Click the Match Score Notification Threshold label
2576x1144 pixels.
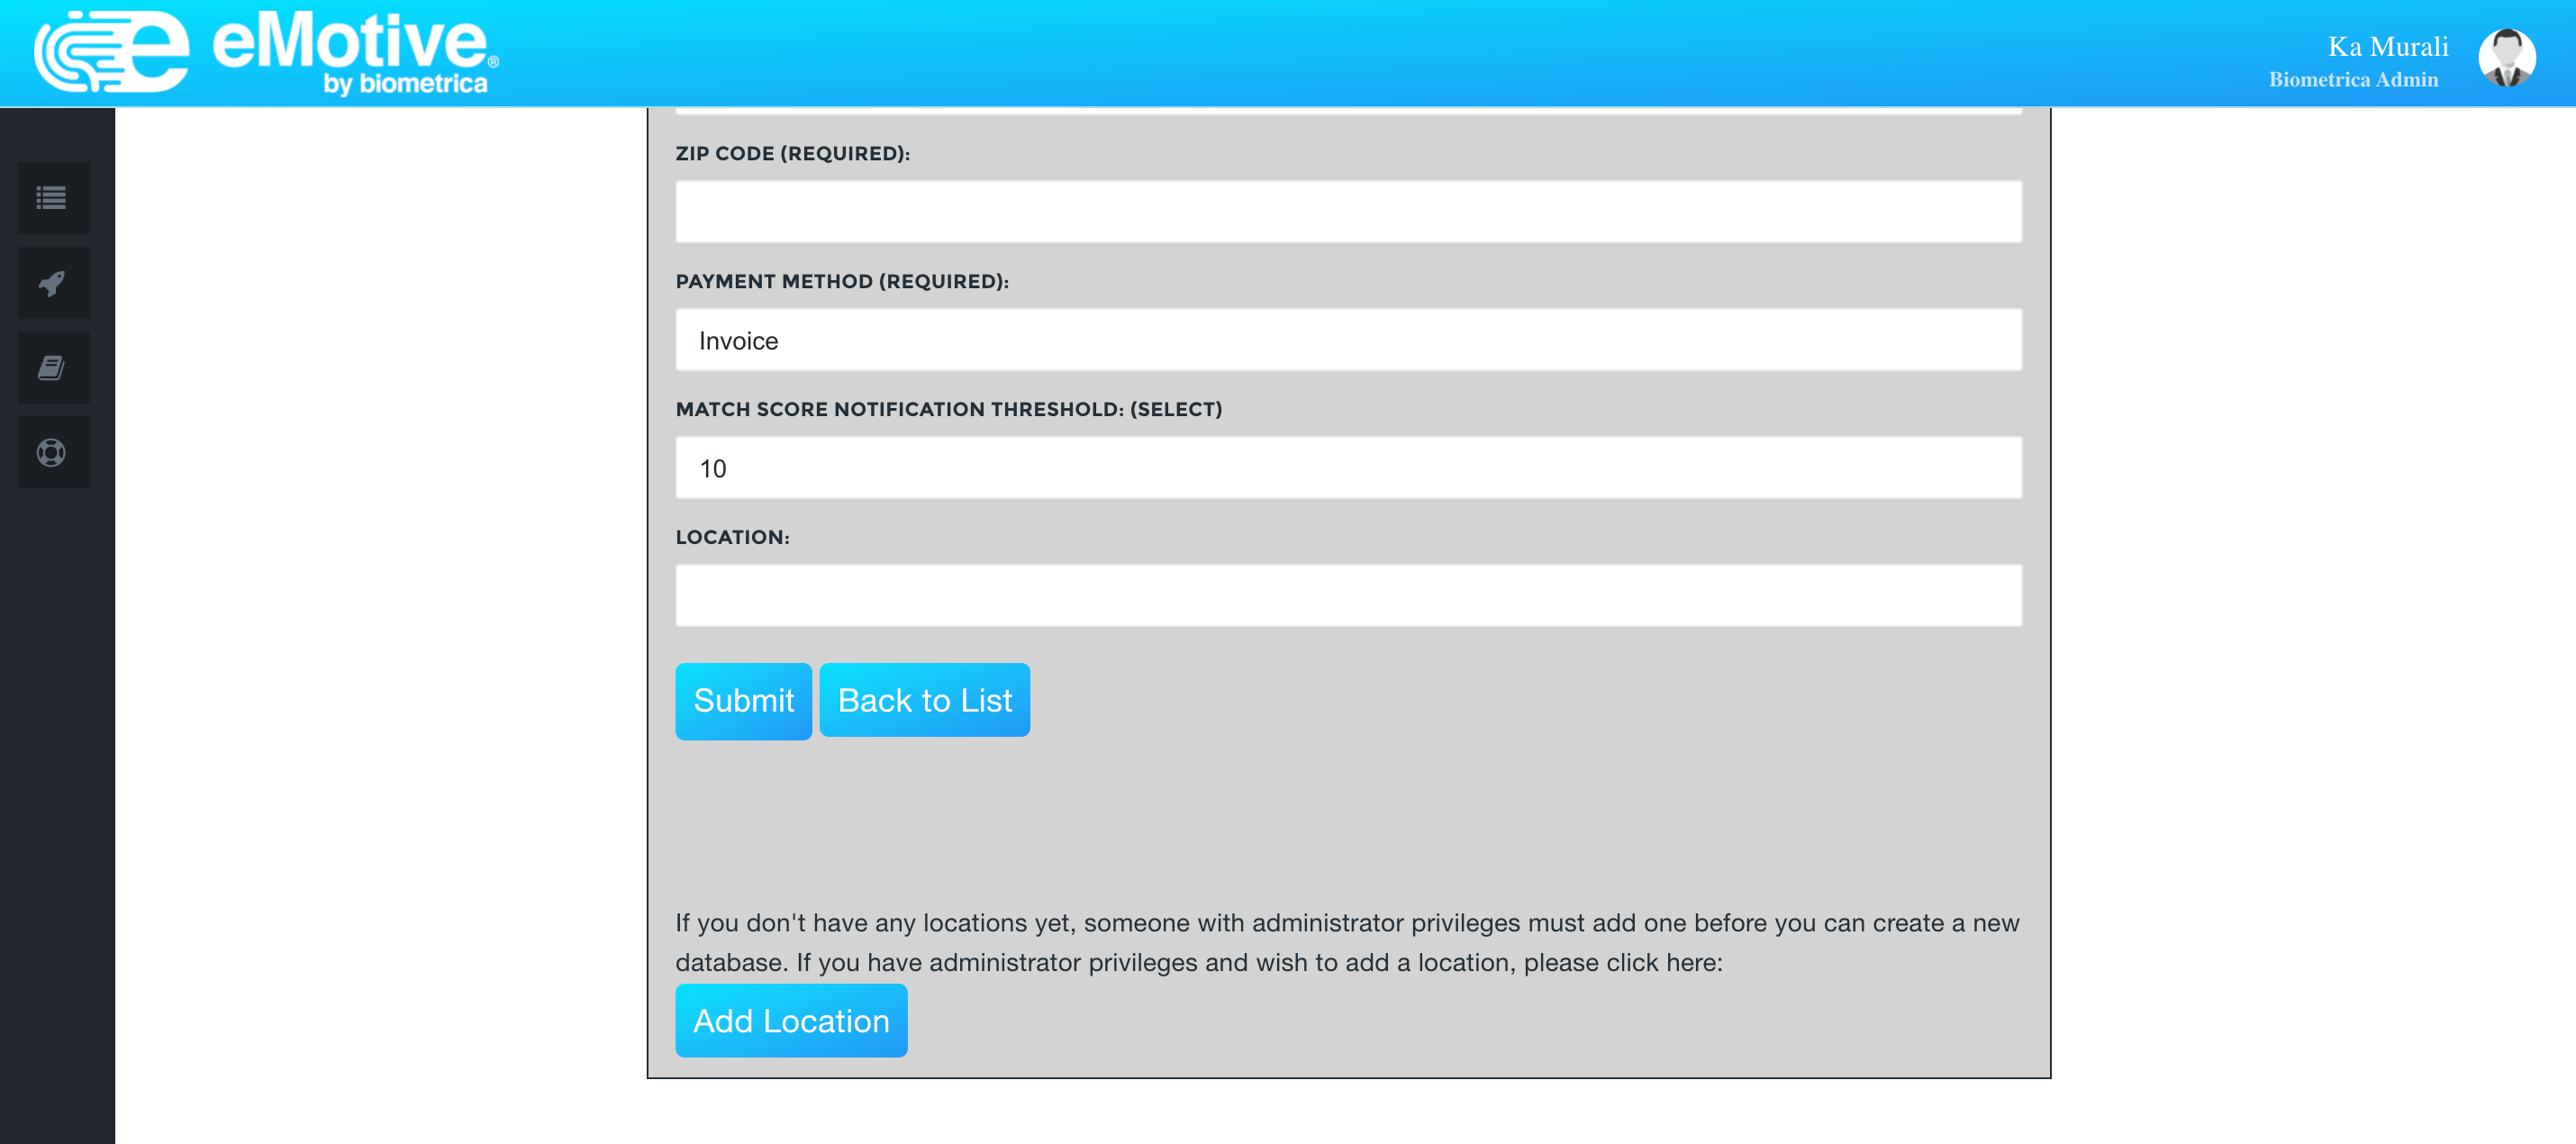(x=948, y=410)
